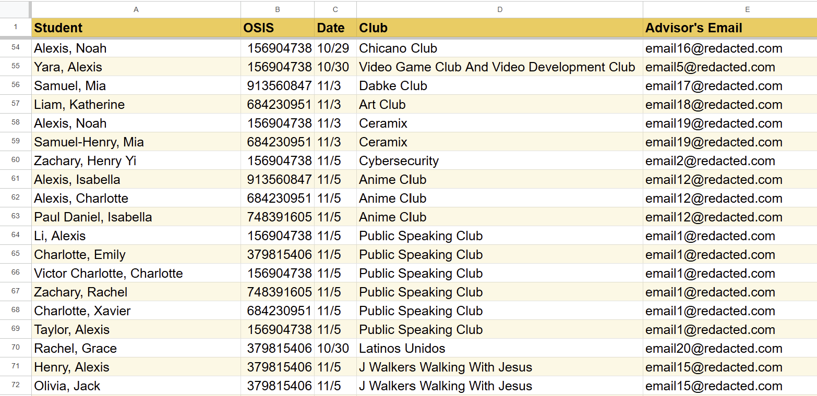This screenshot has width=817, height=396.
Task: Select the 'Dabke Club' cell
Action: [x=500, y=85]
